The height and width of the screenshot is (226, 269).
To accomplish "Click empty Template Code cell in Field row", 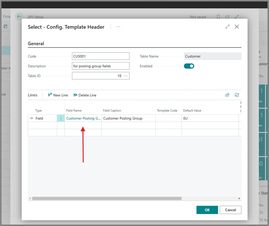I will [x=168, y=118].
